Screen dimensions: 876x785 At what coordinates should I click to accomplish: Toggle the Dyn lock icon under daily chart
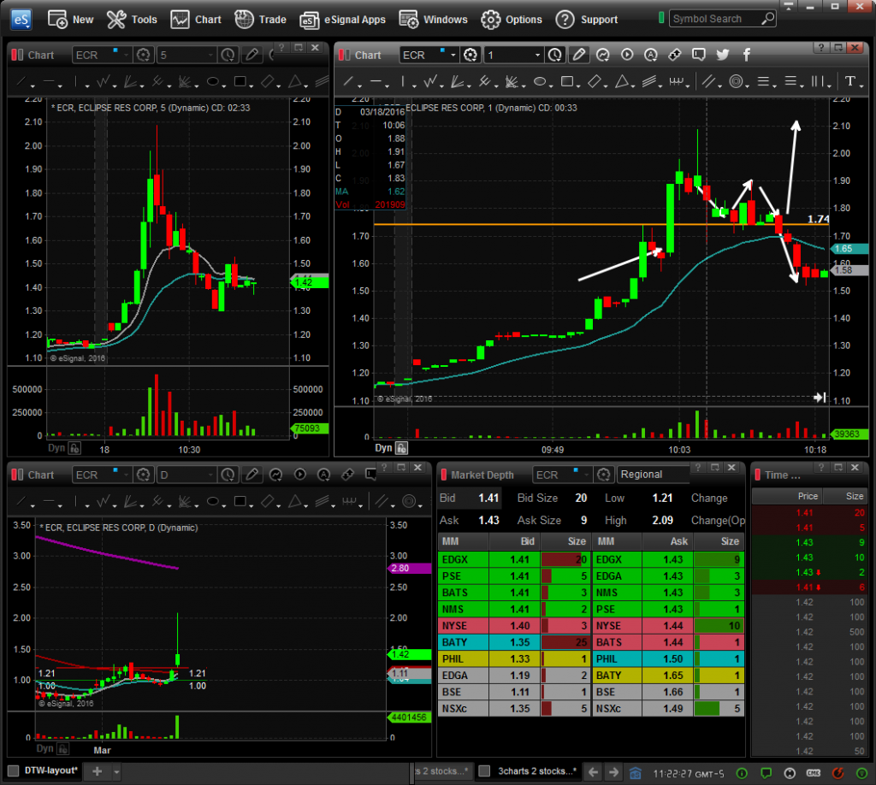pos(63,749)
